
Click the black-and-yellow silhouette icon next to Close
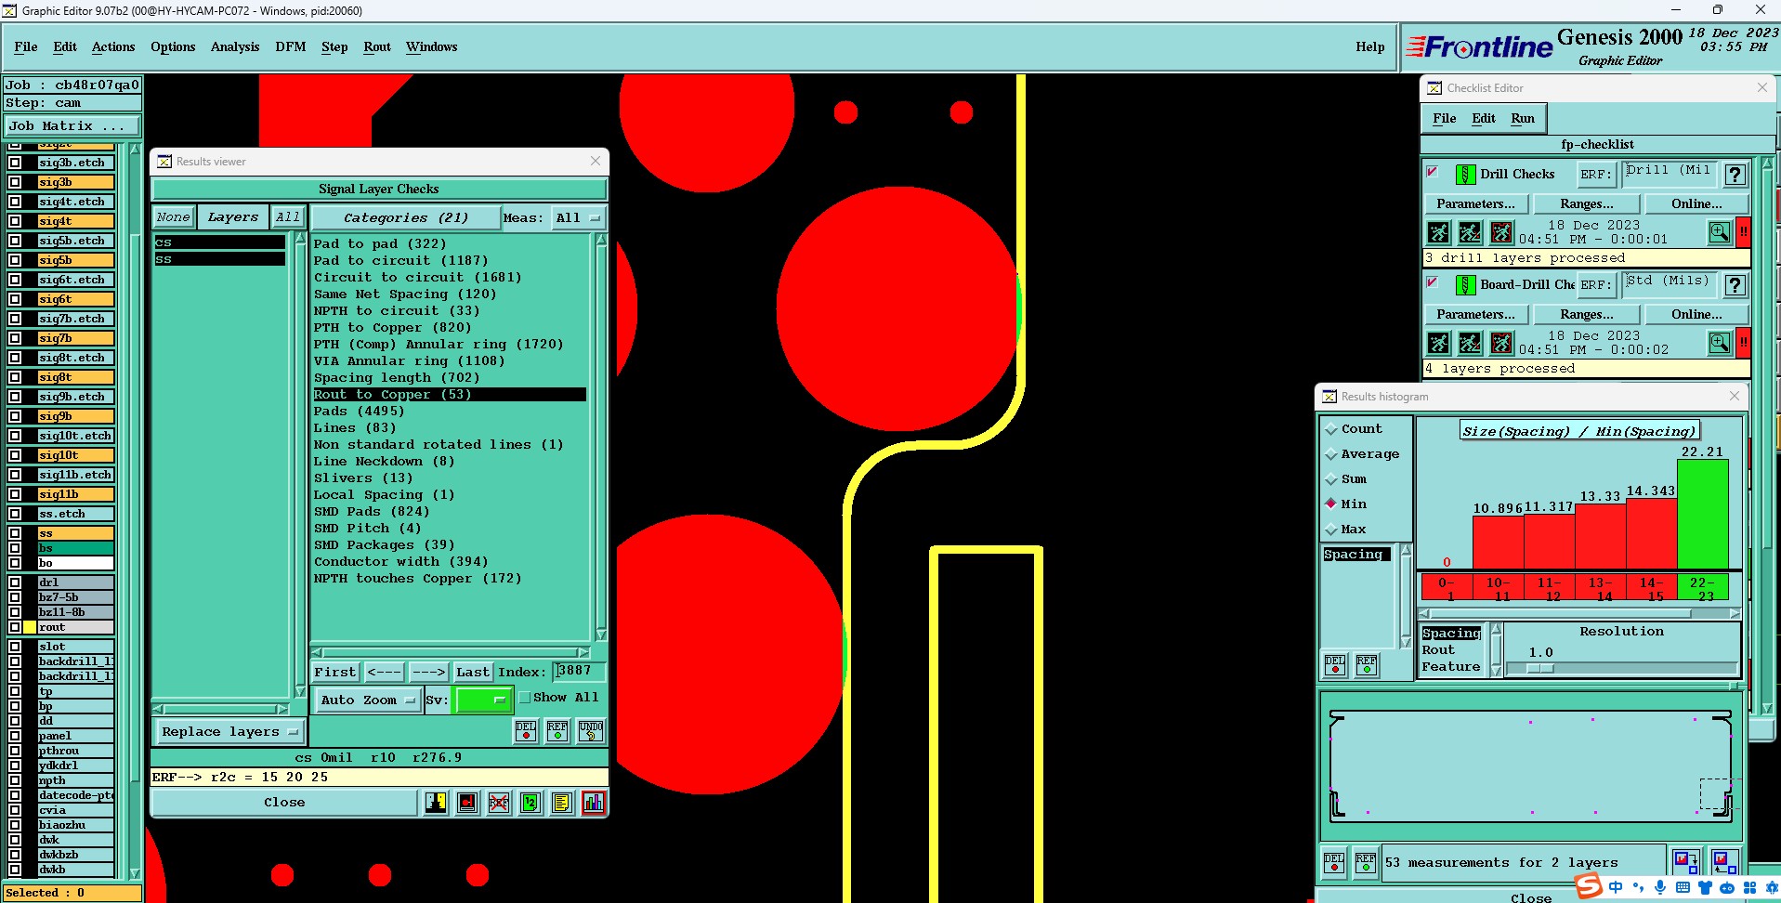pyautogui.click(x=436, y=802)
